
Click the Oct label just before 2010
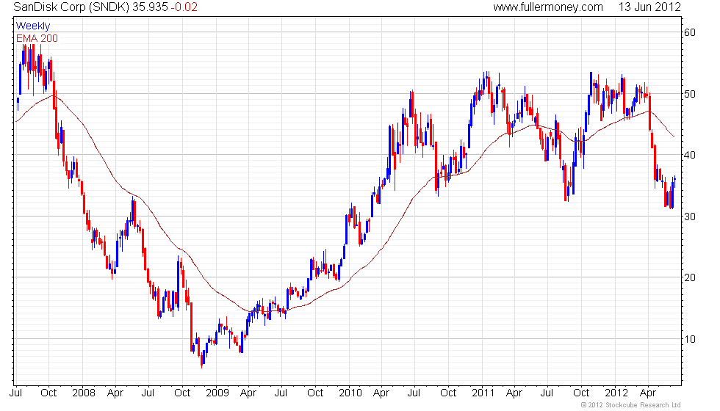pos(315,393)
